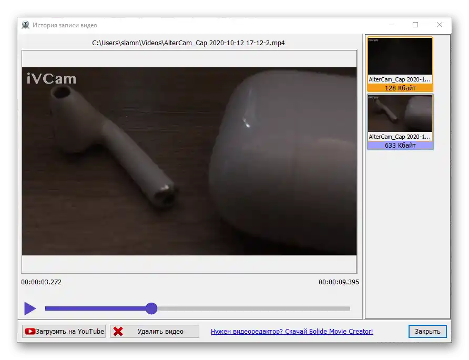
Task: Click the 128 Кбайт size label
Action: pyautogui.click(x=400, y=88)
